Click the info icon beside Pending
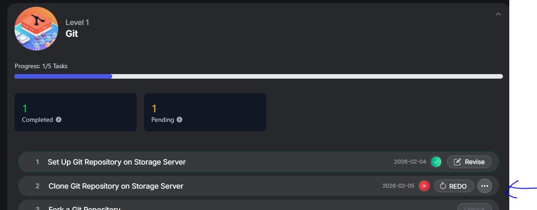Screen dimensions: 537x210 (x=179, y=120)
